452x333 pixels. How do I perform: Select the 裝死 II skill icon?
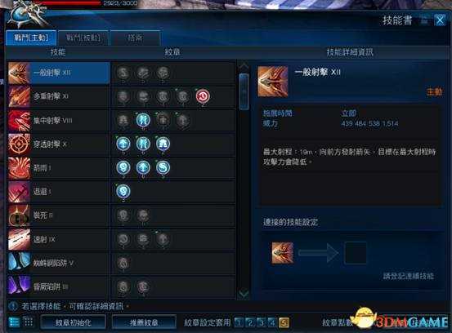click(x=19, y=215)
